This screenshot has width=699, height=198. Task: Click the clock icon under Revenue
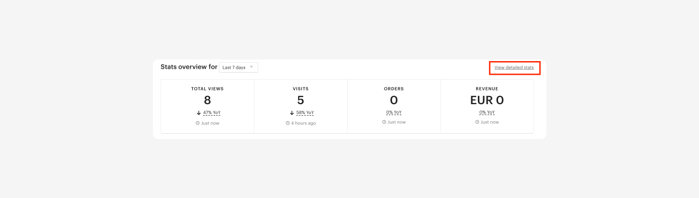coord(477,122)
